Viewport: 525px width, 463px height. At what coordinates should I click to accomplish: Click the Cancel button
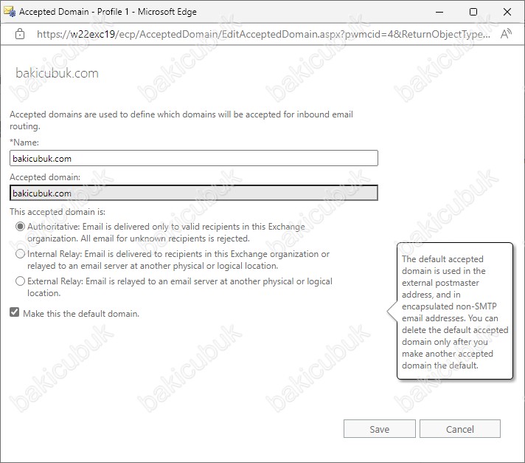coord(459,429)
